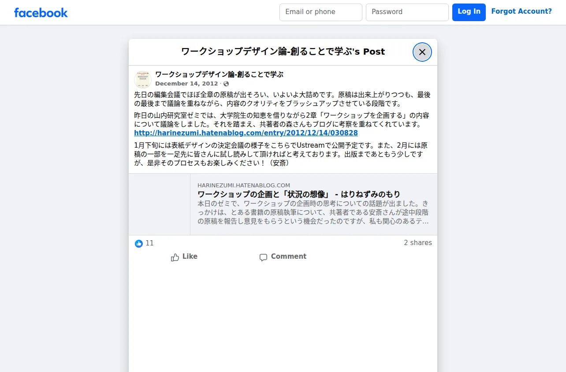This screenshot has width=566, height=372.
Task: Click the Comment button on the post
Action: pos(283,257)
